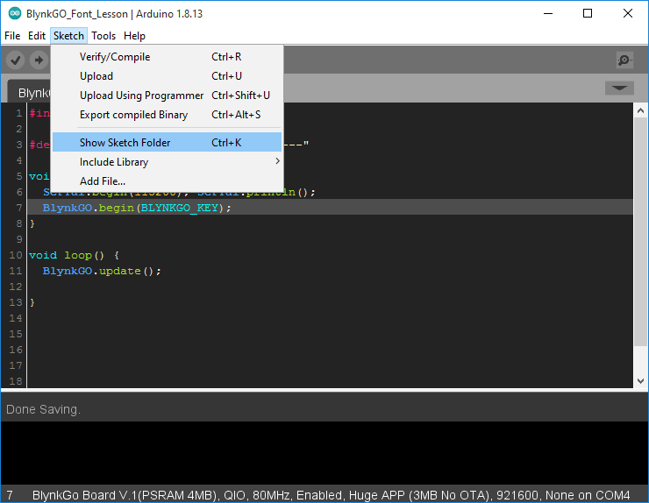Viewport: 649px width, 503px height.
Task: Click the Arduino logo in title bar
Action: coord(15,14)
